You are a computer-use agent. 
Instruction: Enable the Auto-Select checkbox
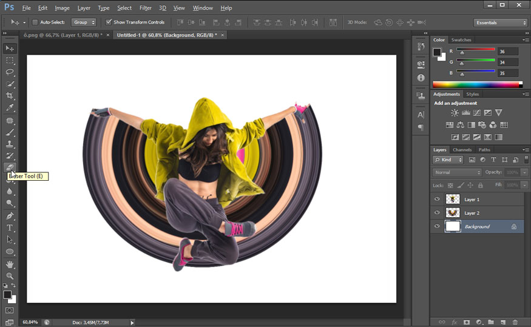35,22
